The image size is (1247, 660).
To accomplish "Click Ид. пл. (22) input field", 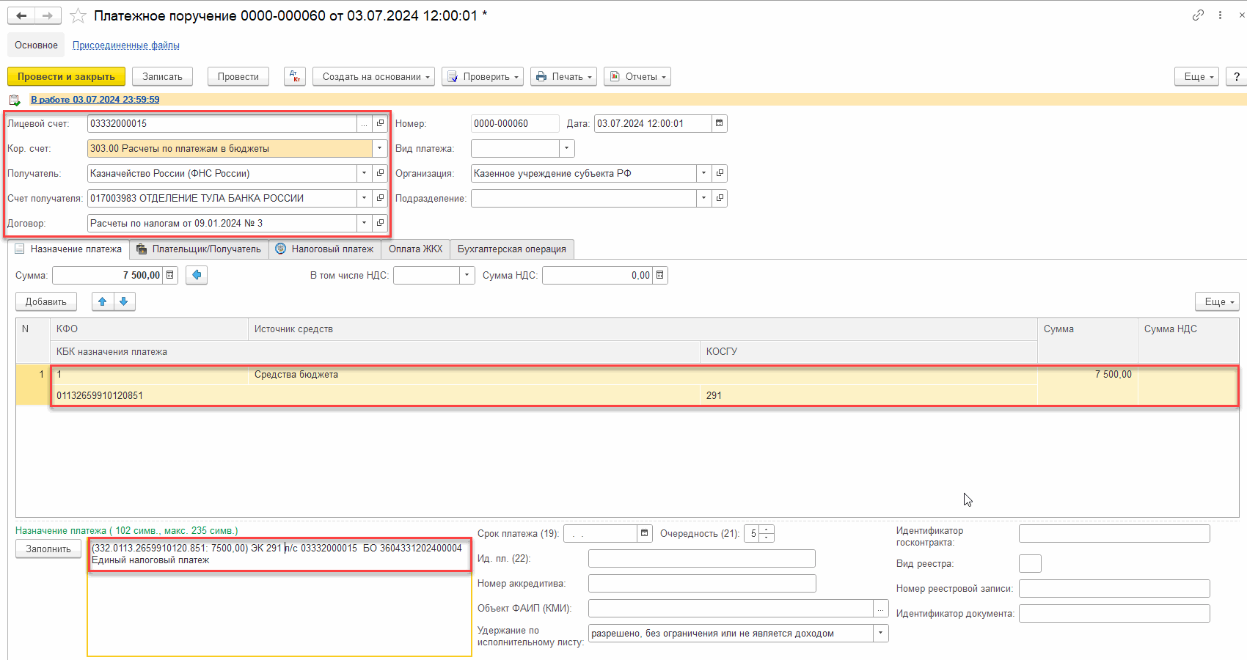I will (702, 558).
